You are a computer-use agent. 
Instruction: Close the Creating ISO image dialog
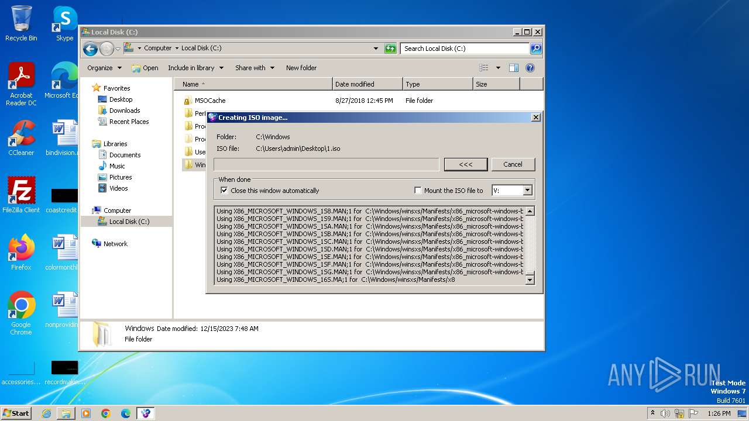pos(535,118)
